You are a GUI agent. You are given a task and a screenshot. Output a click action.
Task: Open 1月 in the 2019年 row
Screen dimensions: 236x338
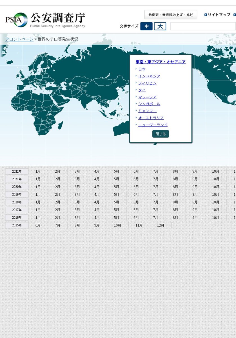point(38,194)
